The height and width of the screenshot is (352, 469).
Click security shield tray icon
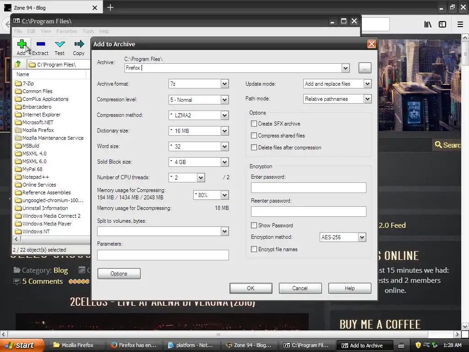[418, 345]
